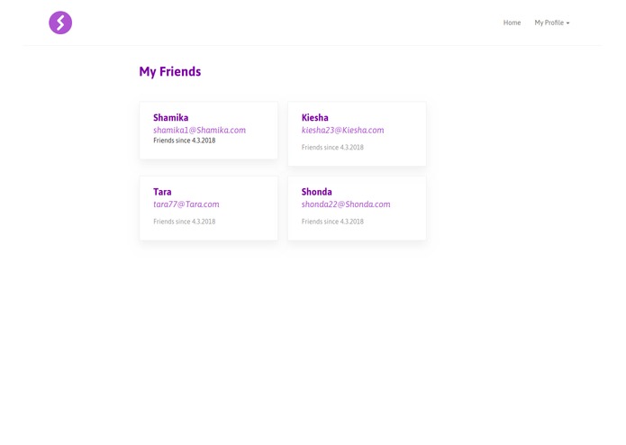Click email tara77@Tara.com

click(x=186, y=204)
